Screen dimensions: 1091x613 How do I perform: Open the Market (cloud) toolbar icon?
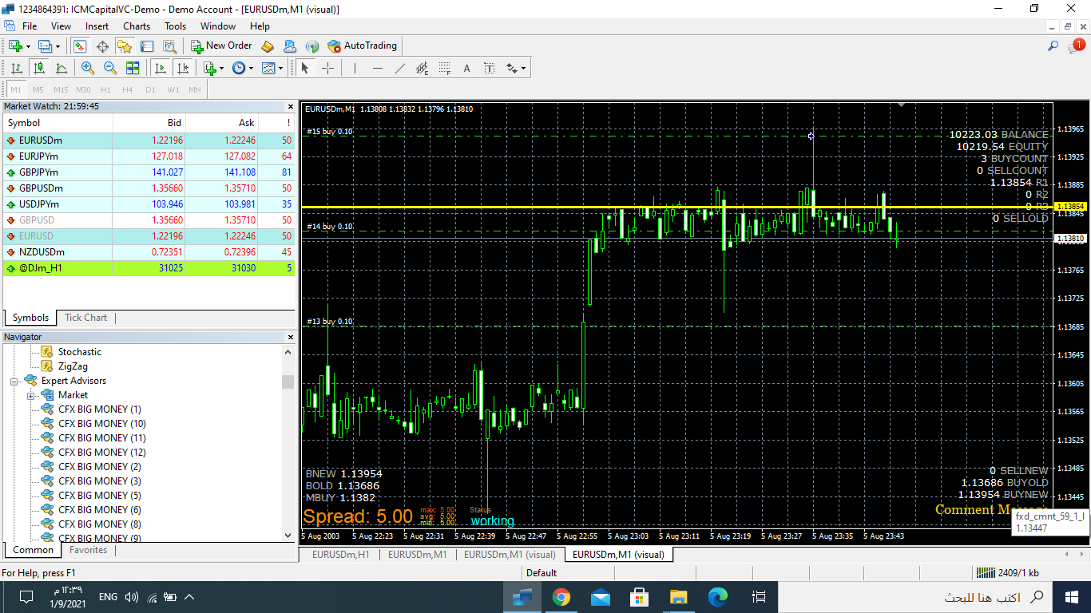point(290,45)
